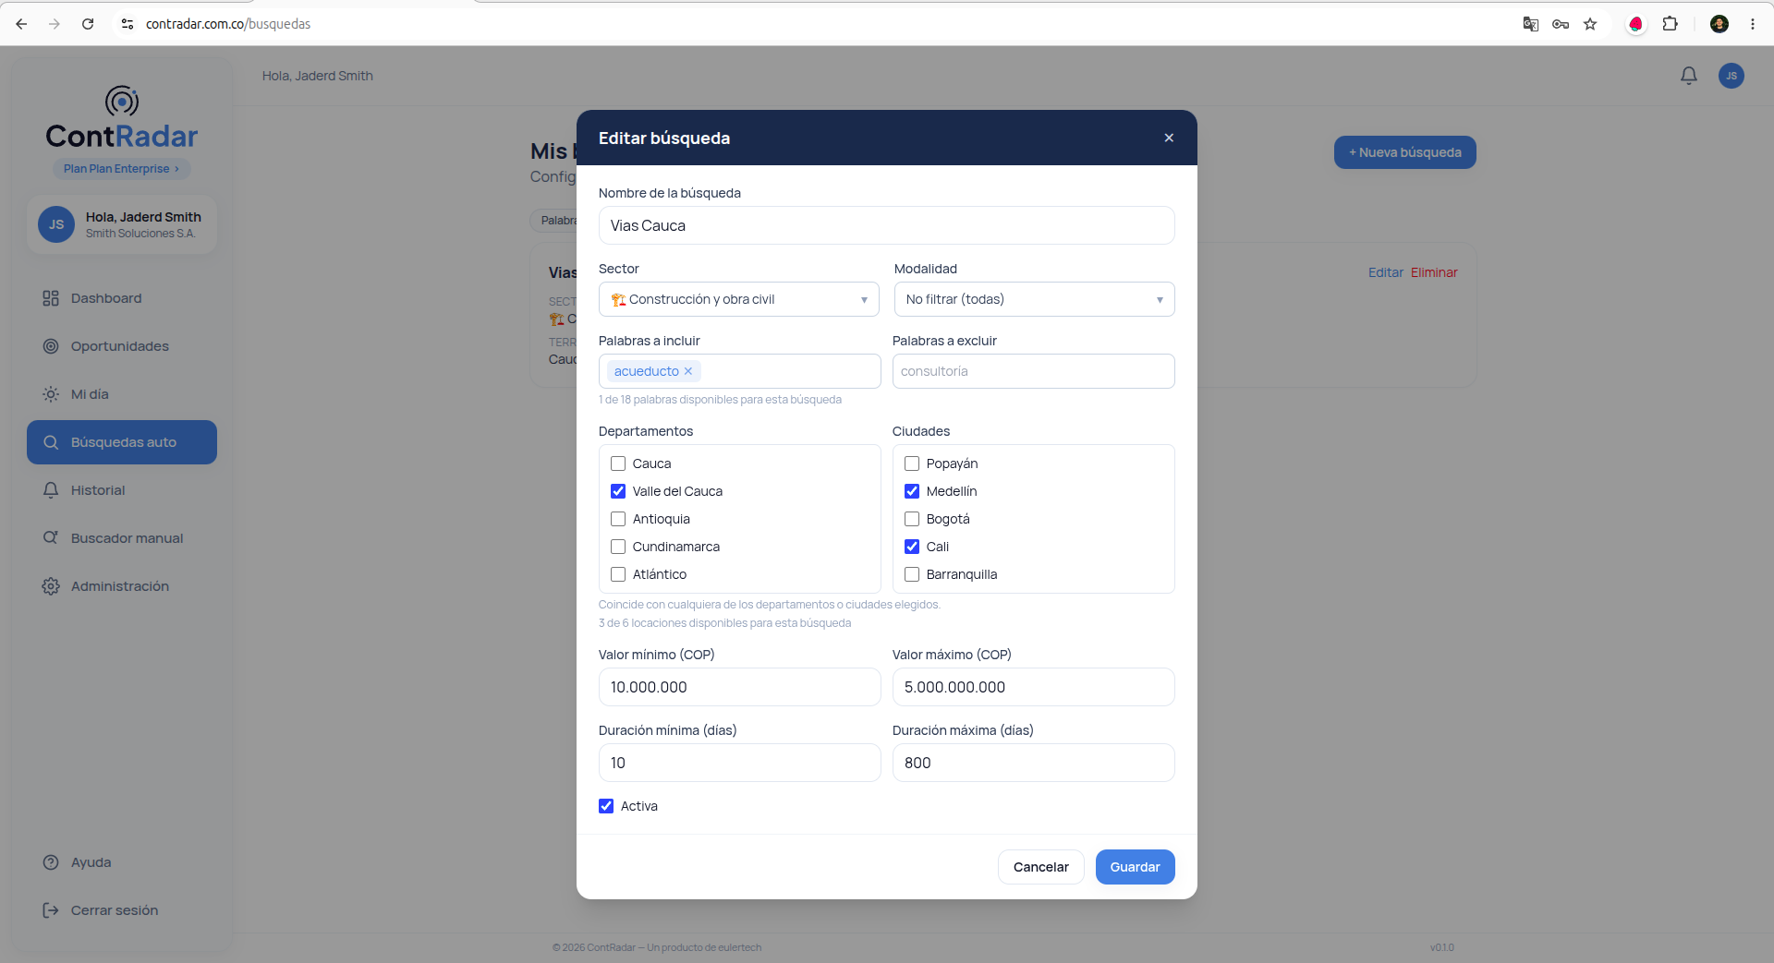Image resolution: width=1774 pixels, height=963 pixels.
Task: Check the Bogotá city checkbox
Action: coord(912,519)
